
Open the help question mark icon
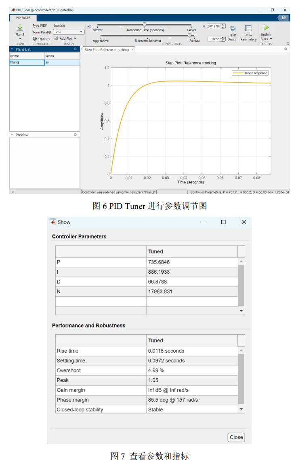283,18
